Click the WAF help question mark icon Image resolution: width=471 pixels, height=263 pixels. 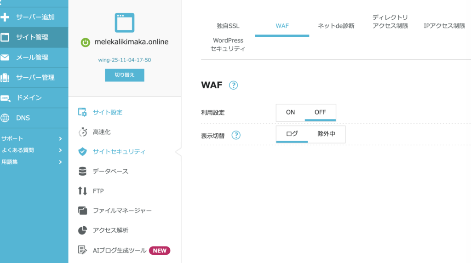click(234, 85)
